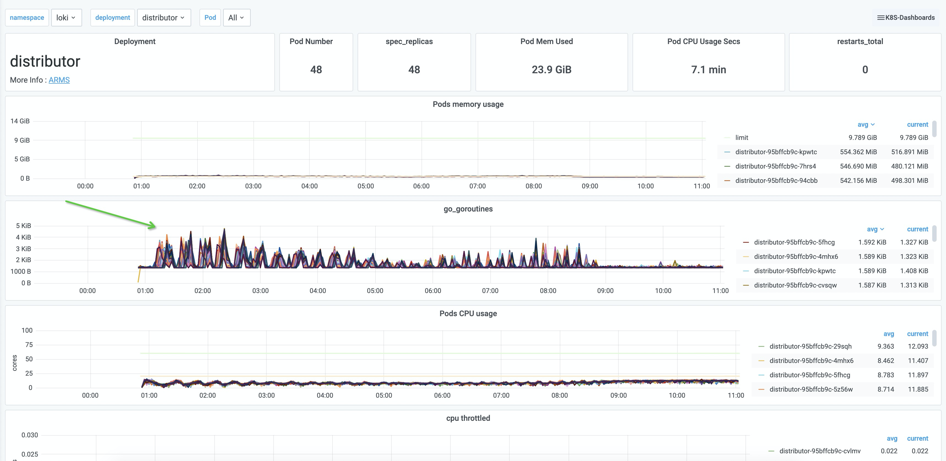946x461 pixels.
Task: Click the green line icon for distributor-95bffcb9c-cvlmv
Action: coord(771,451)
